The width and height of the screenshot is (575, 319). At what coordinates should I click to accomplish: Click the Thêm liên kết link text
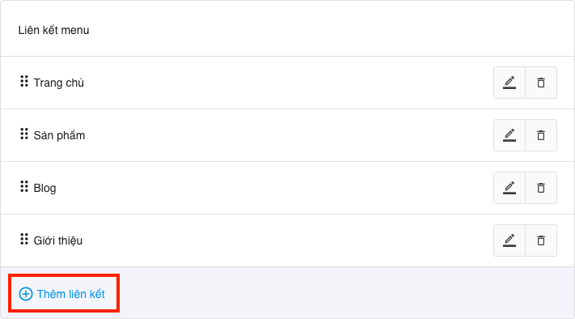pyautogui.click(x=71, y=294)
